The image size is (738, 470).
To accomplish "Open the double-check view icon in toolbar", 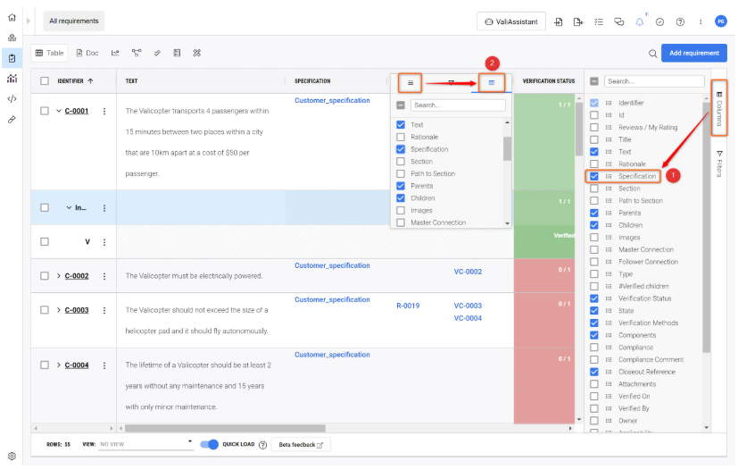I will (157, 53).
